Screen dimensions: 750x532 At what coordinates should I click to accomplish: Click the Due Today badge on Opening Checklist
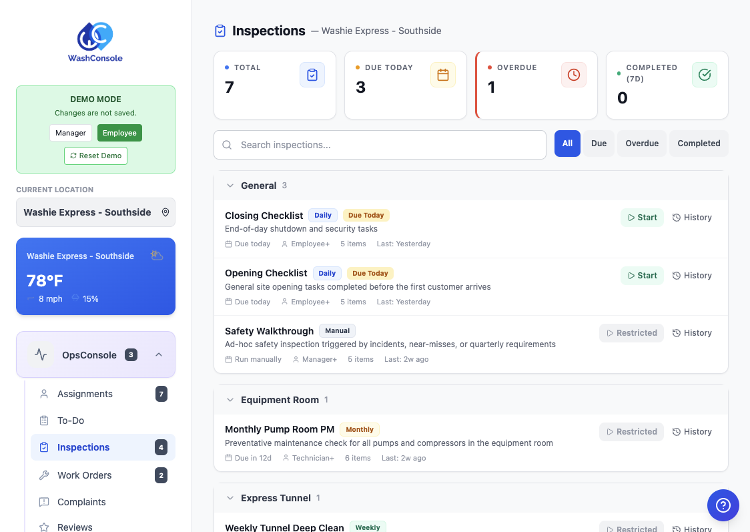[370, 273]
